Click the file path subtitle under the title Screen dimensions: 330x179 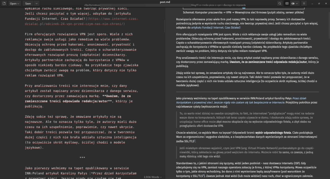pos(165,5)
